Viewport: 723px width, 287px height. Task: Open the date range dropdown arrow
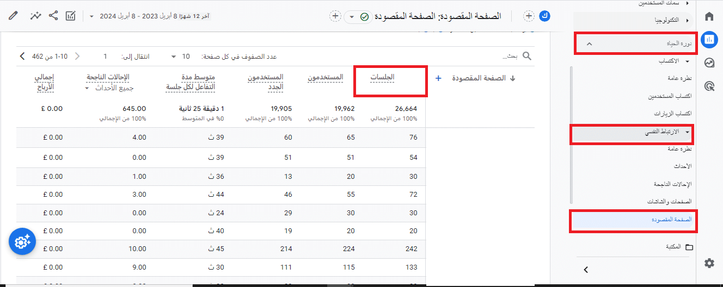(x=90, y=16)
